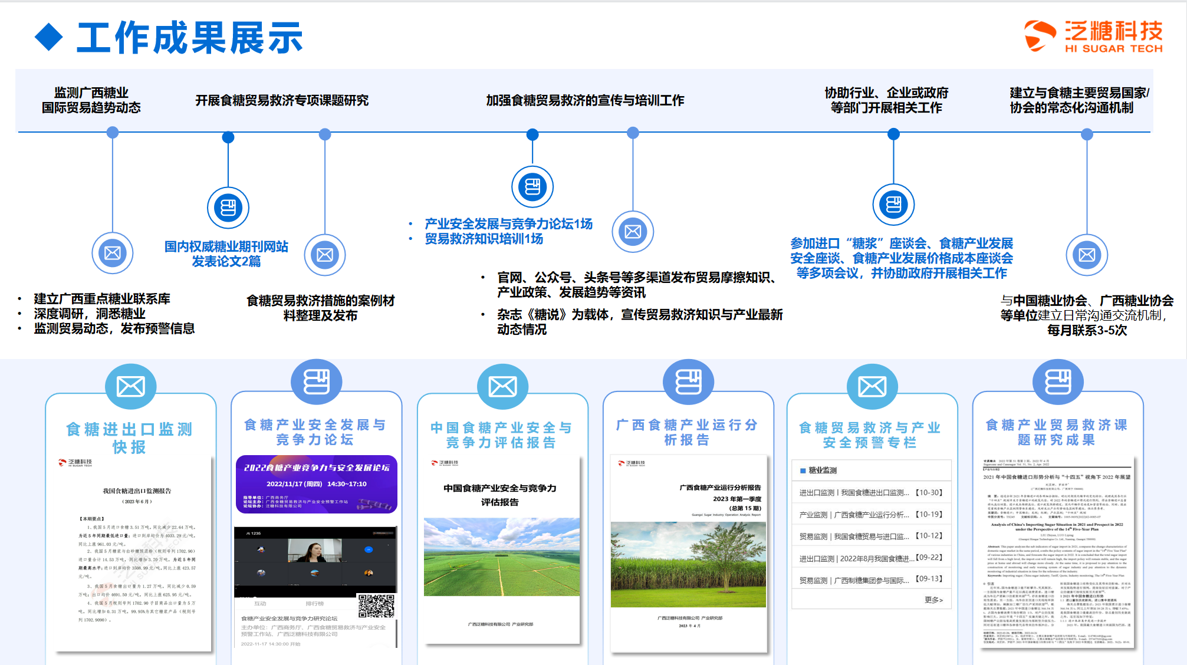Click news icon above 食糖产业安全发展与竞争力论坛 card
This screenshot has width=1187, height=665.
(316, 382)
